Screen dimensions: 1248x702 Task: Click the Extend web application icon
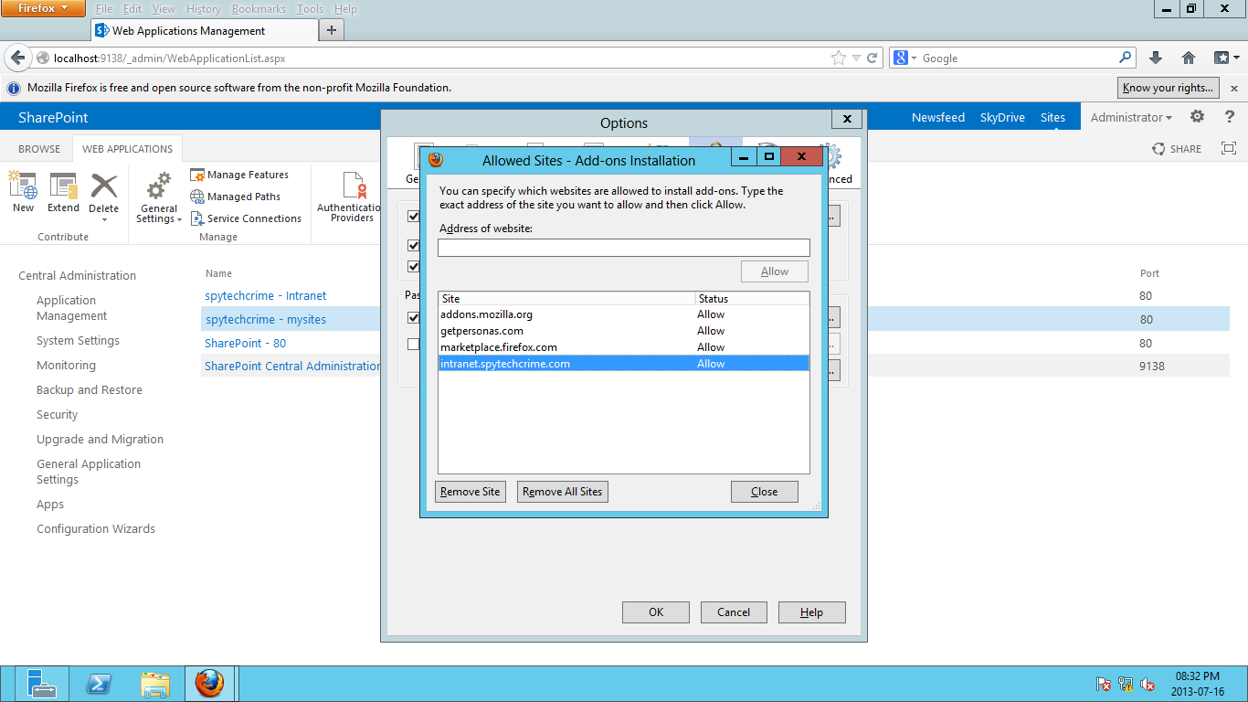coord(63,191)
